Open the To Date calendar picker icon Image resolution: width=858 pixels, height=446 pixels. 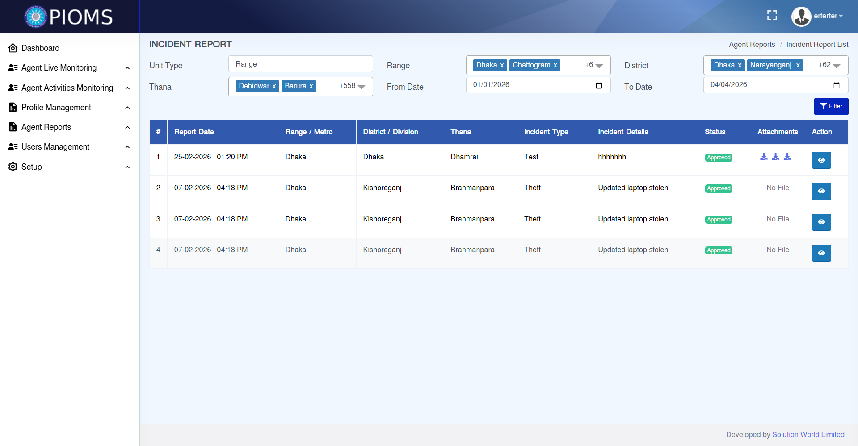(836, 85)
